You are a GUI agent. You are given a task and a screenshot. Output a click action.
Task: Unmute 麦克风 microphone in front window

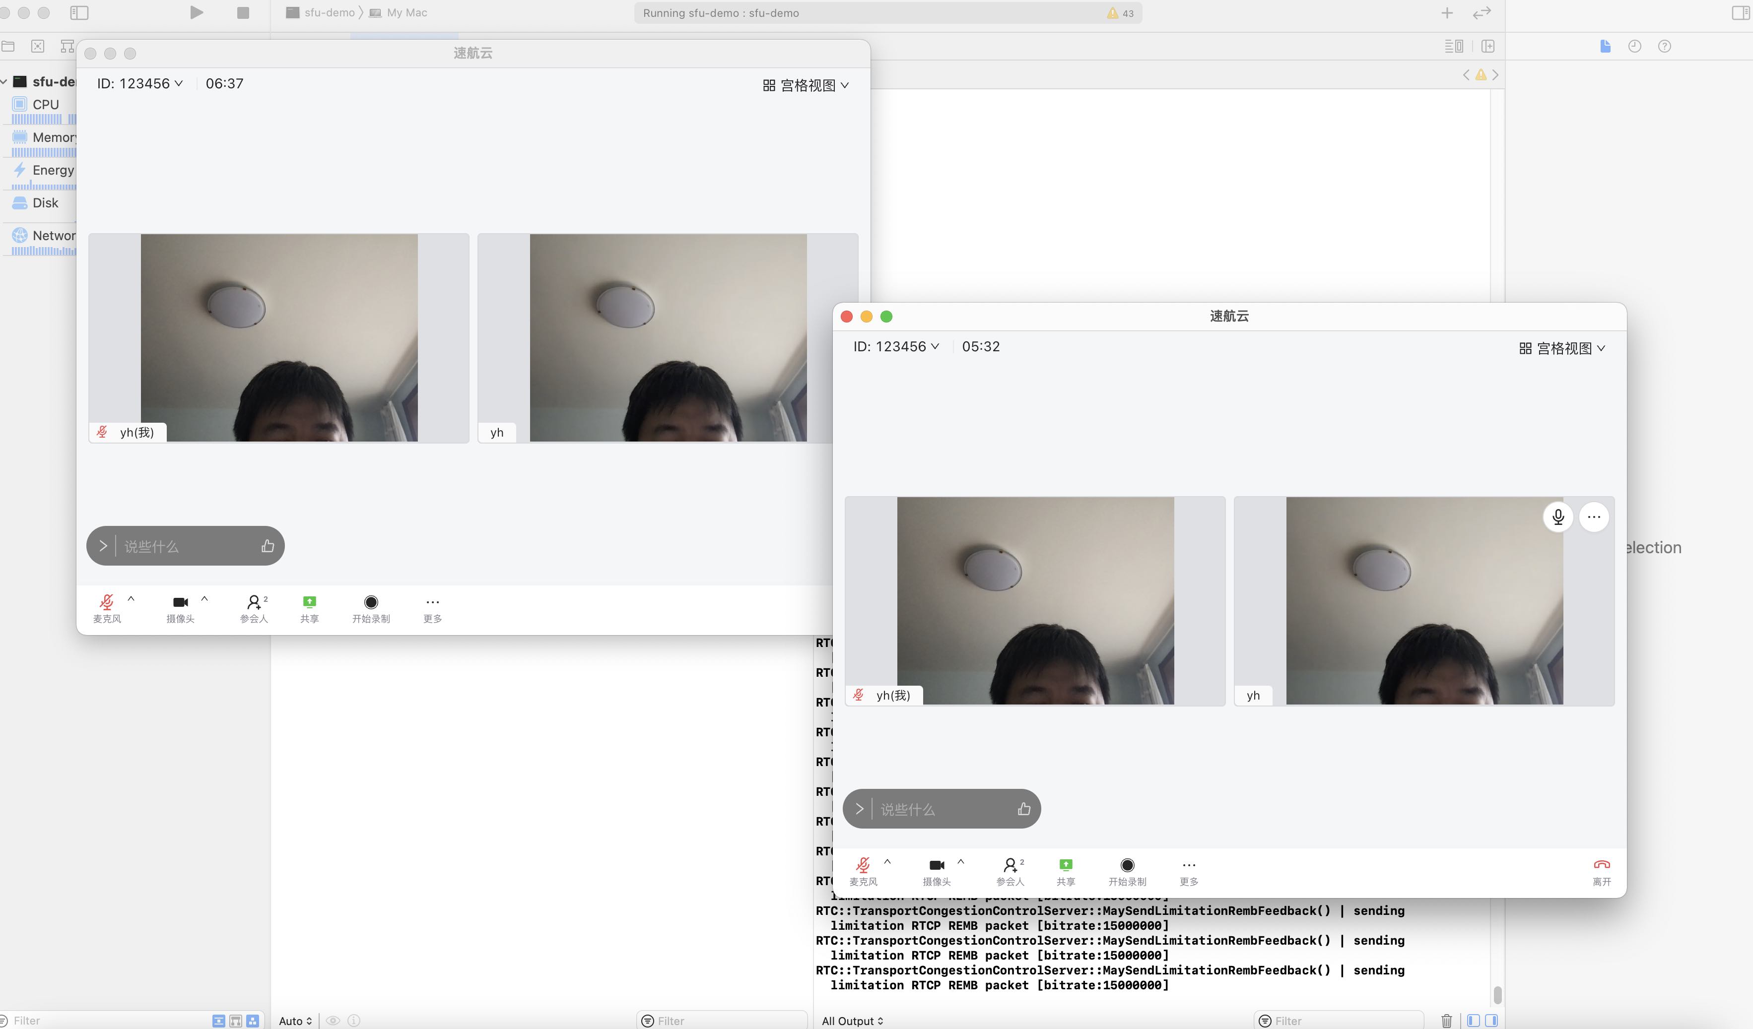(863, 865)
